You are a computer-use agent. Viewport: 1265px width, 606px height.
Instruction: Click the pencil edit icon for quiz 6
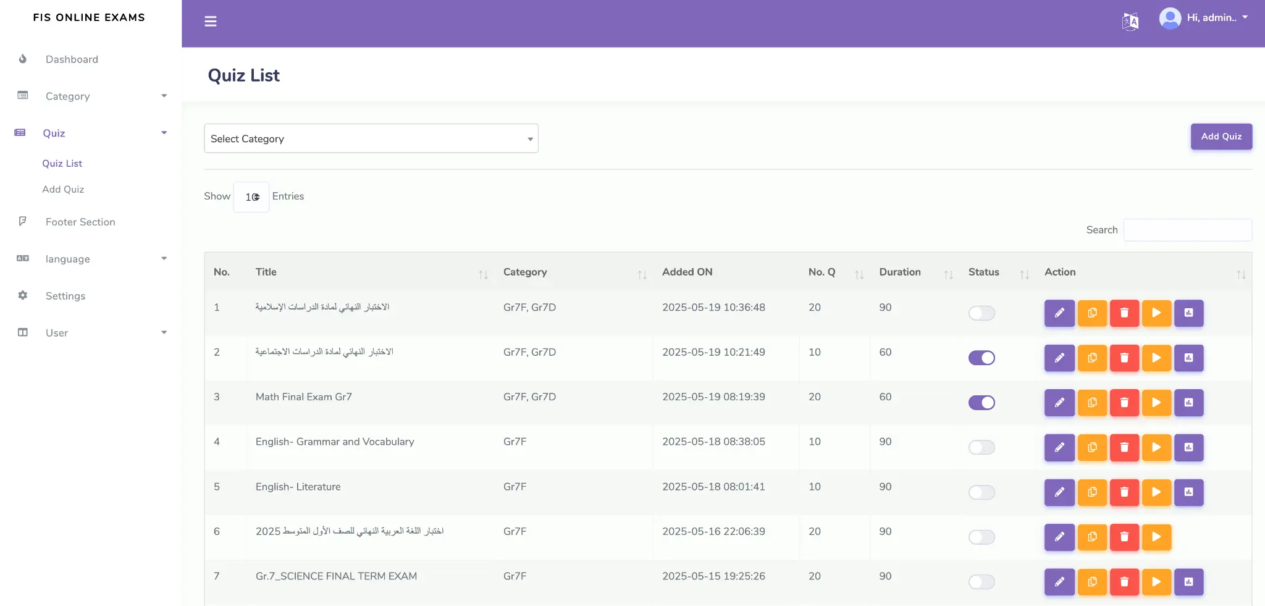click(1059, 537)
